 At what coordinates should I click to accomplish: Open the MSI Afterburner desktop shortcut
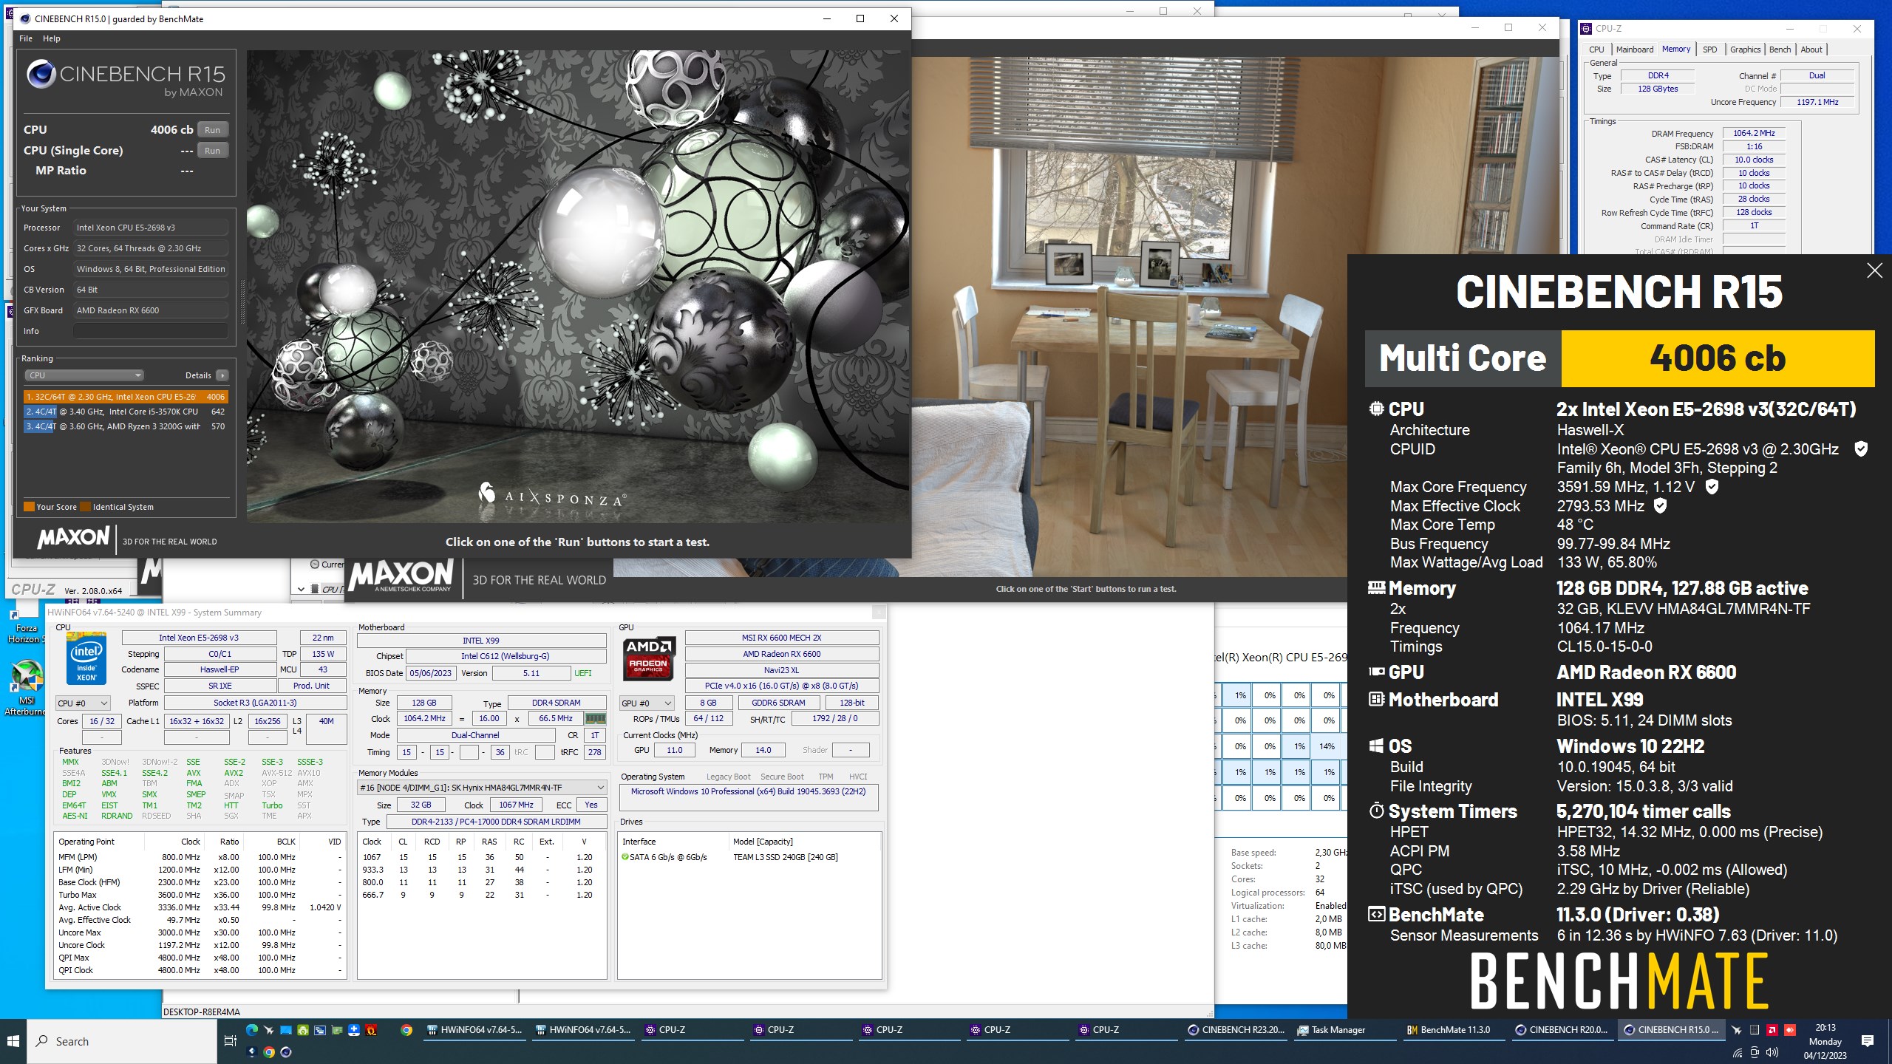pos(25,689)
